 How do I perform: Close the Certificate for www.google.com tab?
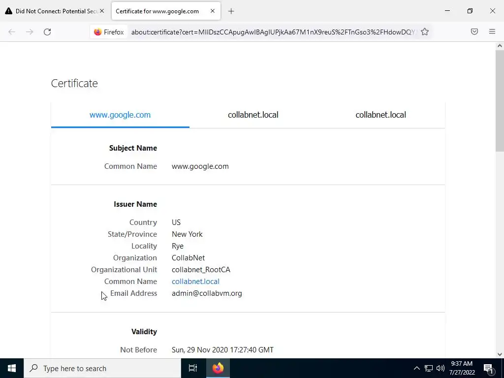point(213,11)
